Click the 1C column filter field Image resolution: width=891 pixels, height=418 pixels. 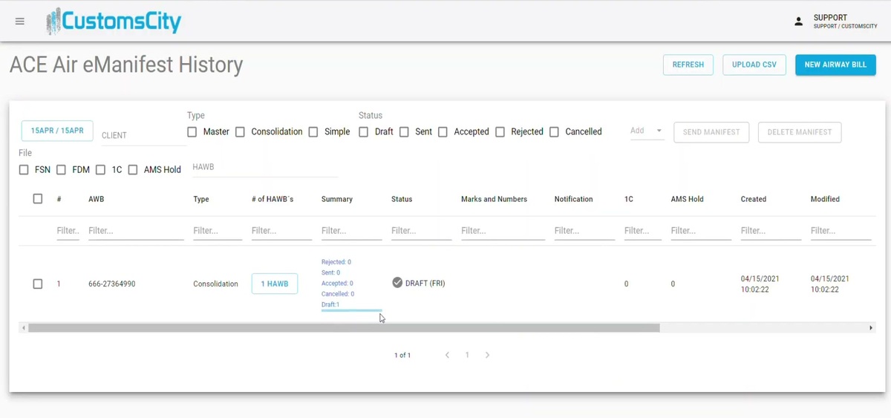pos(642,231)
